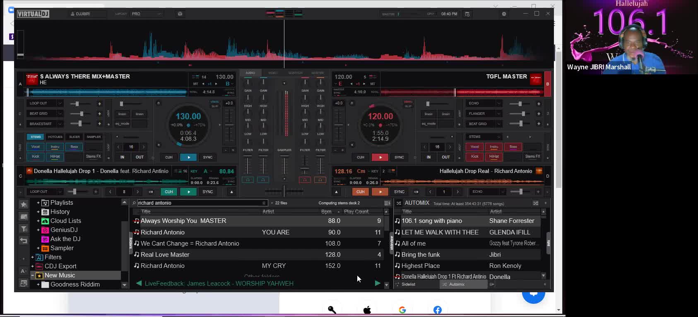Click the font size A icon in browser sidebar

[24, 271]
